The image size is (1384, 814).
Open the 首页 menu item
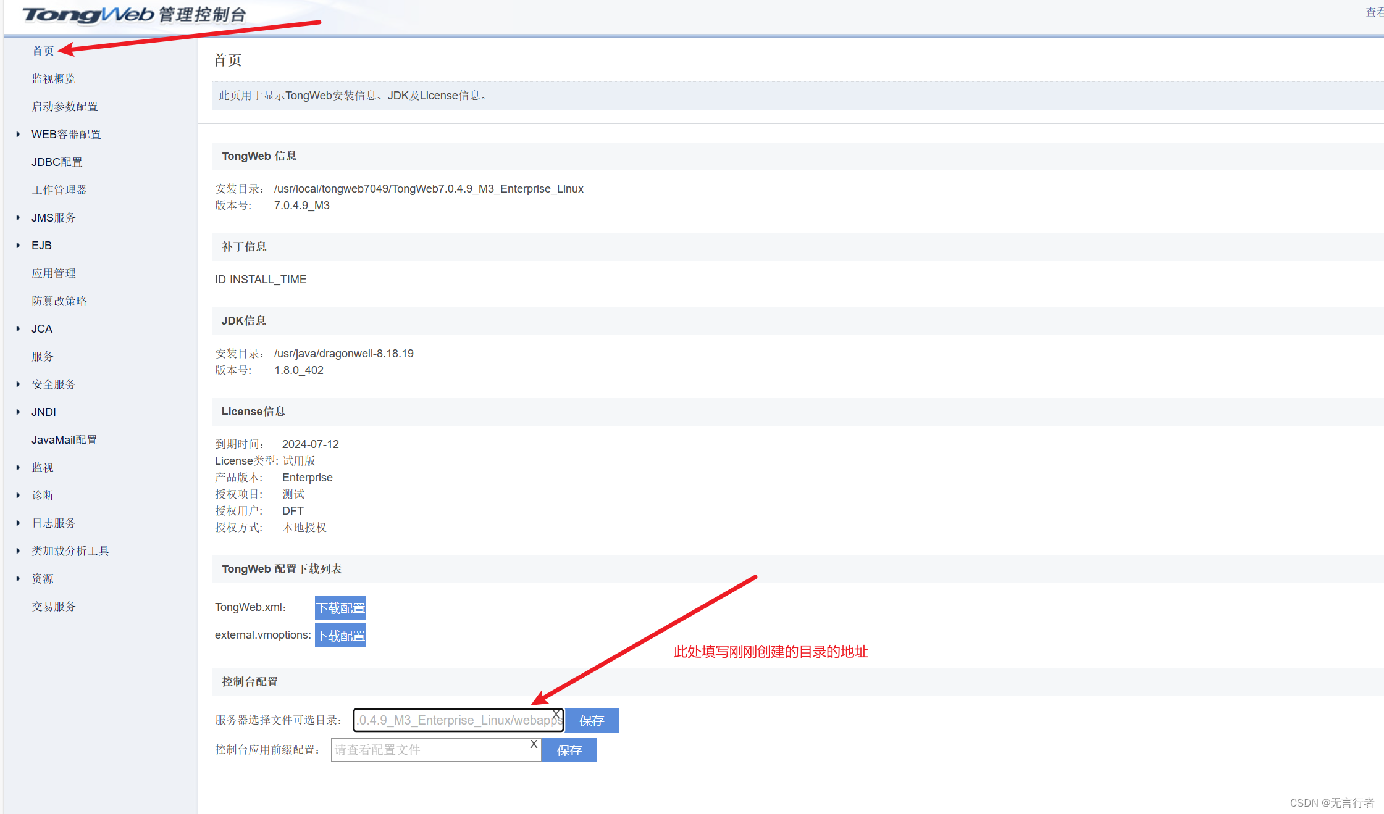click(43, 51)
